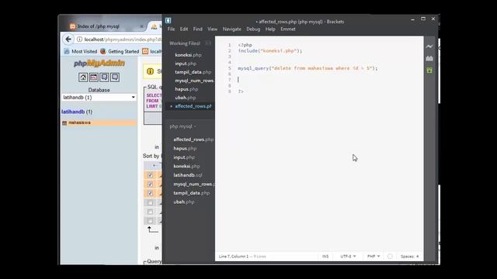Open input.php in Working Files

click(186, 64)
